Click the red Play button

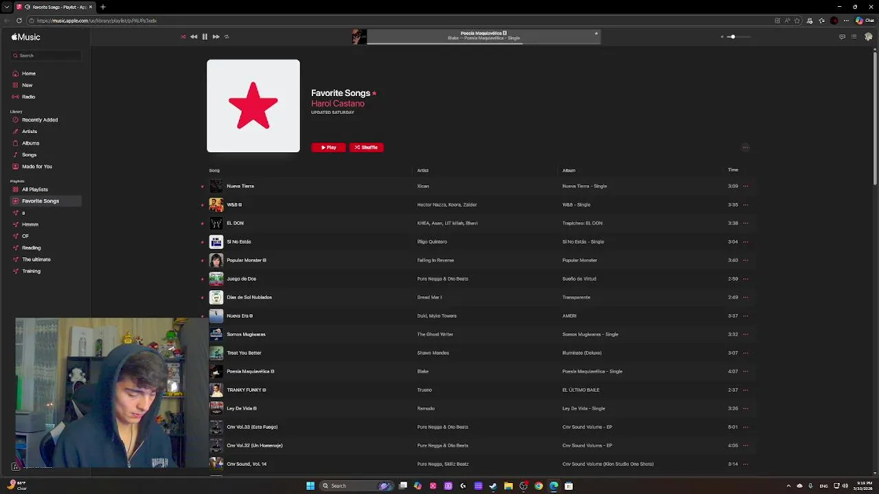(328, 148)
